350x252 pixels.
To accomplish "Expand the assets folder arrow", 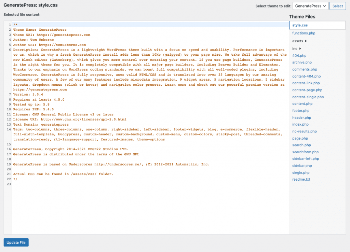I will [x=306, y=41].
